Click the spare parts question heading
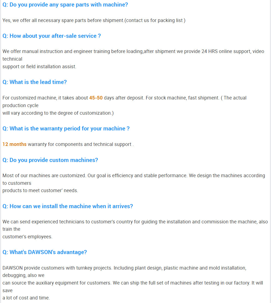The height and width of the screenshot is (303, 271). 65,5
